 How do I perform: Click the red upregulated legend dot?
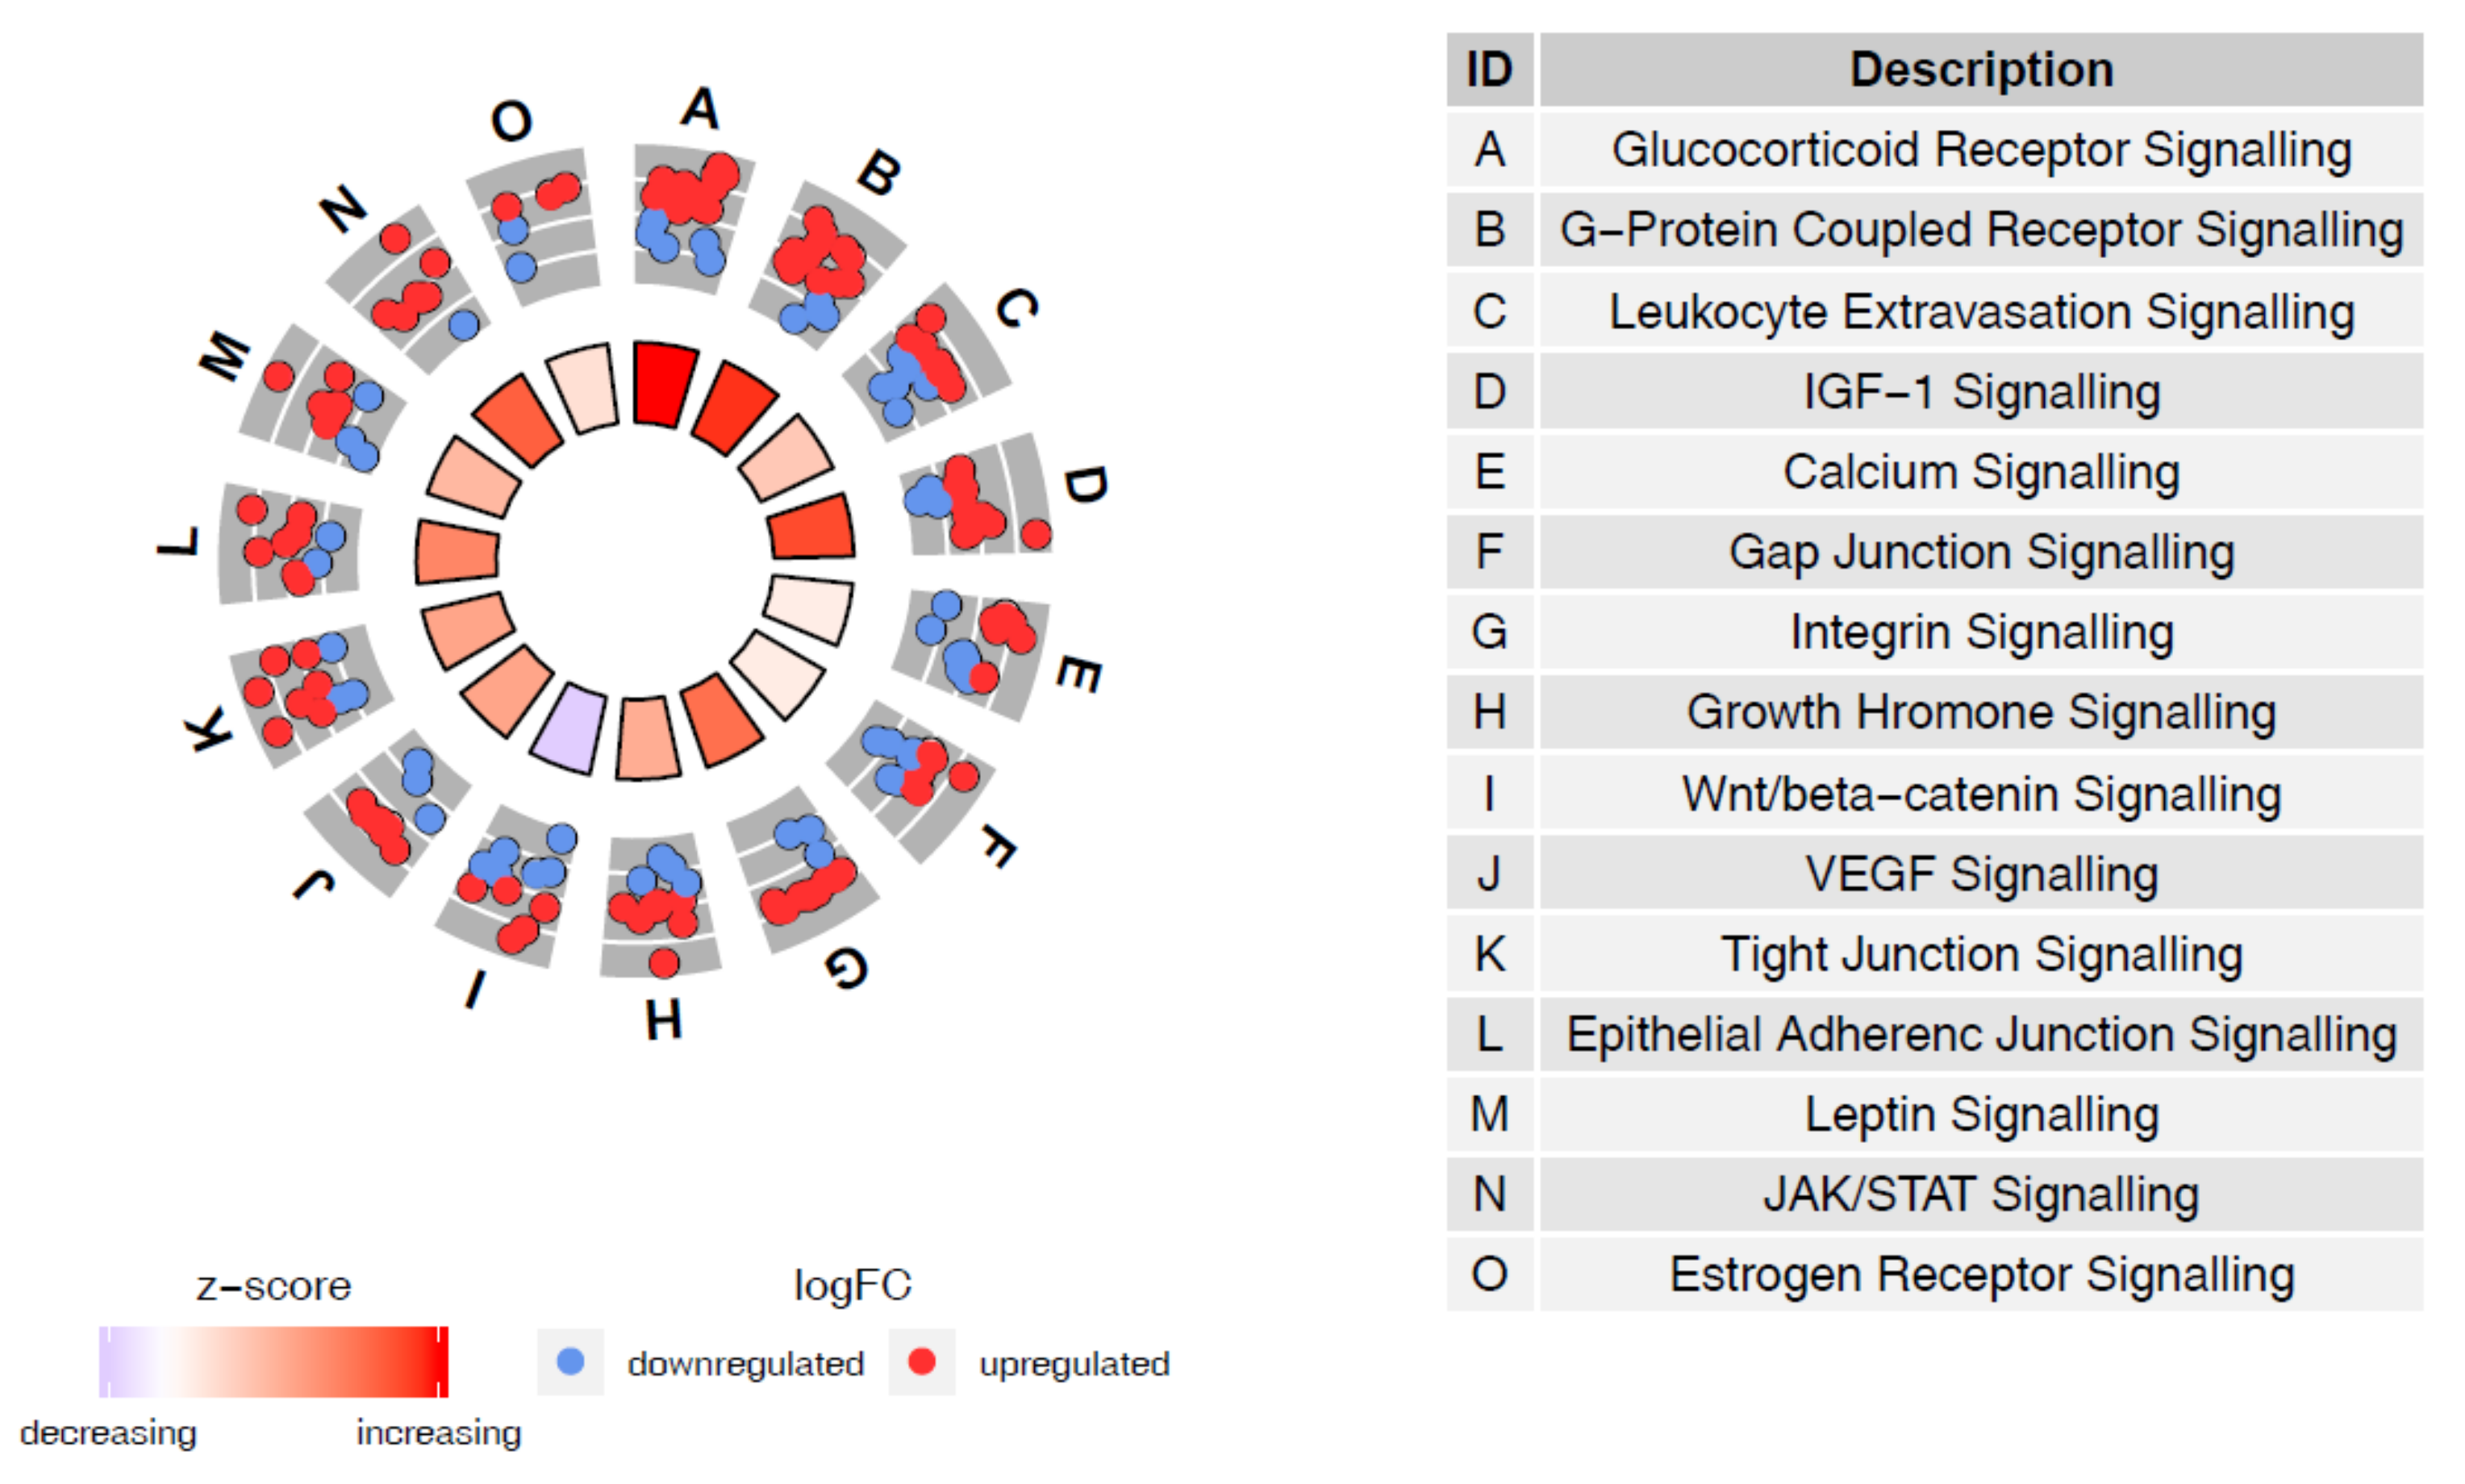[x=921, y=1361]
